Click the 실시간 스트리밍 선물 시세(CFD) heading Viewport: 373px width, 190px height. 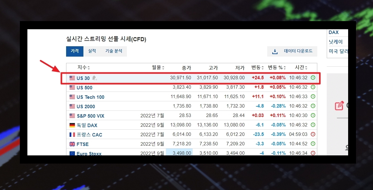tap(106, 39)
